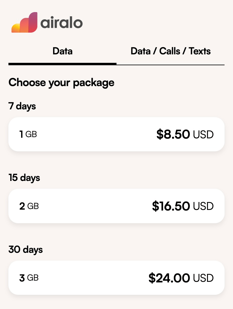Click USD next to the $16.50 price
This screenshot has width=233, height=309.
[x=203, y=206]
